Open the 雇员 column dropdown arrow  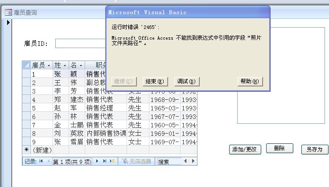[49, 65]
